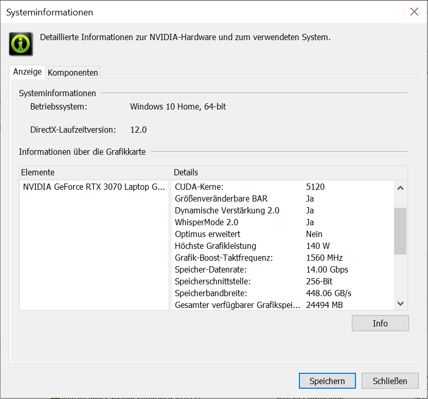Click the value 256-Bit
This screenshot has width=428, height=399.
click(319, 281)
